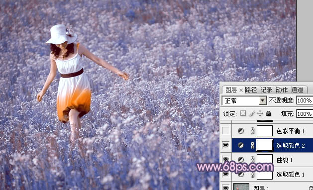Click the lock all padlock icon
The height and width of the screenshot is (190, 313).
(269, 113)
